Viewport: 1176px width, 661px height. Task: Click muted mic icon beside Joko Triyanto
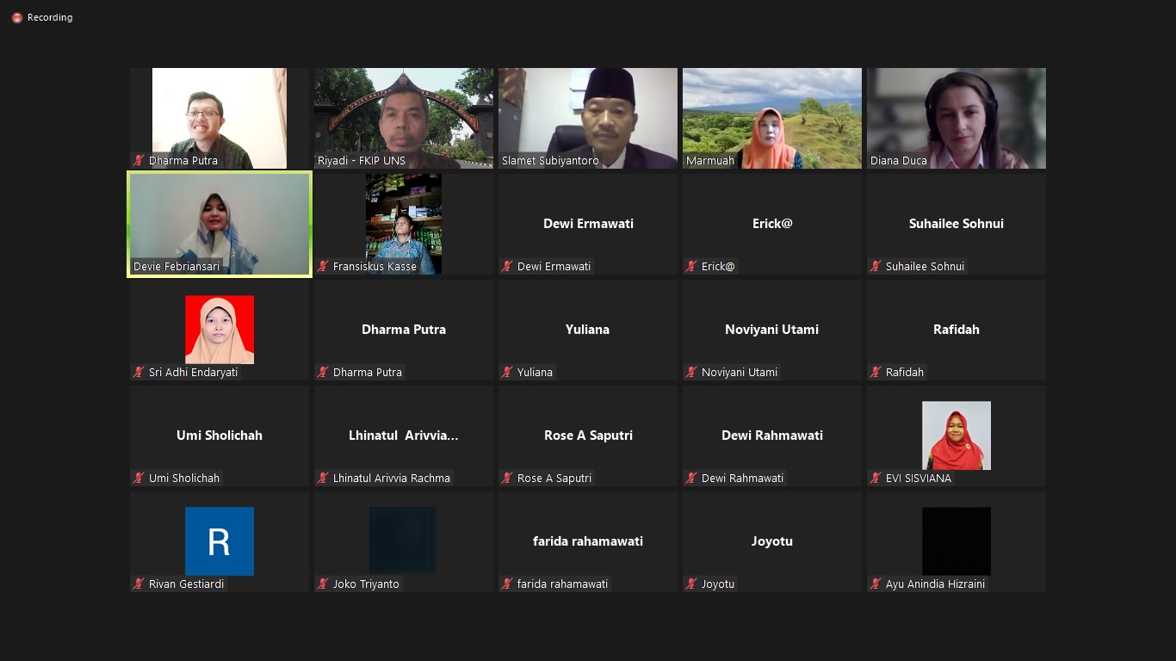(323, 584)
